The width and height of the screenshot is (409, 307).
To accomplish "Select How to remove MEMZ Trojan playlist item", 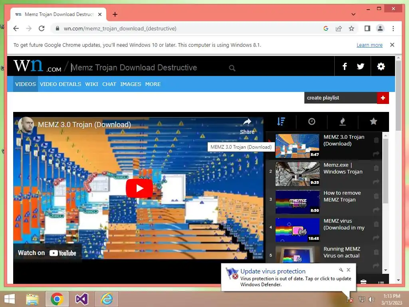I will [324, 202].
